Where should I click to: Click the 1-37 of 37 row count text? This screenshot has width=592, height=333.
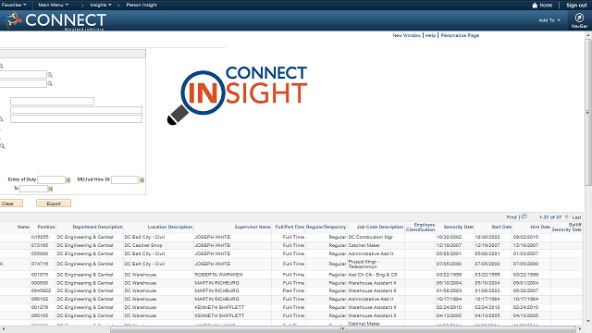coord(550,217)
